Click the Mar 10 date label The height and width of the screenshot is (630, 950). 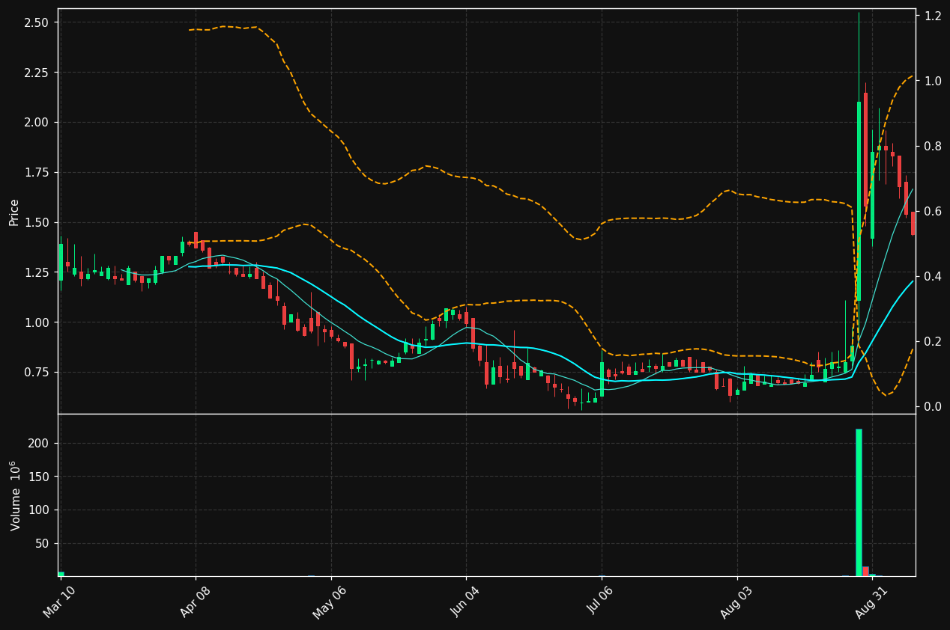pyautogui.click(x=58, y=602)
